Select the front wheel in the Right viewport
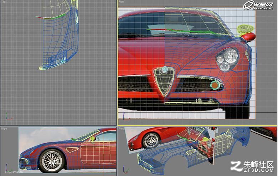Image resolution: width=278 pixels, height=176 pixels. (x=52, y=161)
